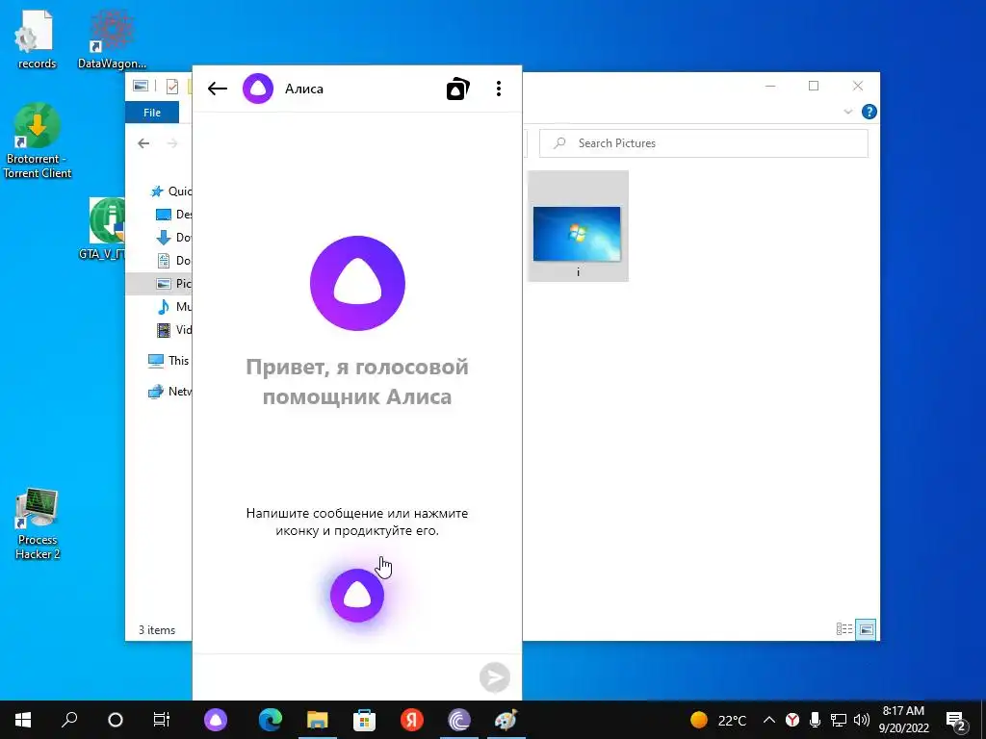Select the image thumbnail named i
Viewport: 986px width, 739px height.
pyautogui.click(x=578, y=226)
